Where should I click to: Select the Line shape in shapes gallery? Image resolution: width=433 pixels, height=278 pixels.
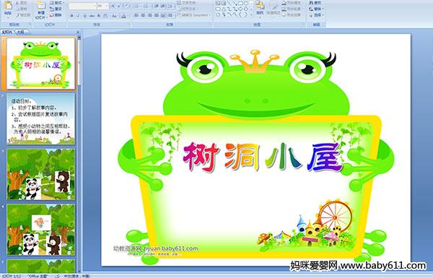(x=229, y=4)
